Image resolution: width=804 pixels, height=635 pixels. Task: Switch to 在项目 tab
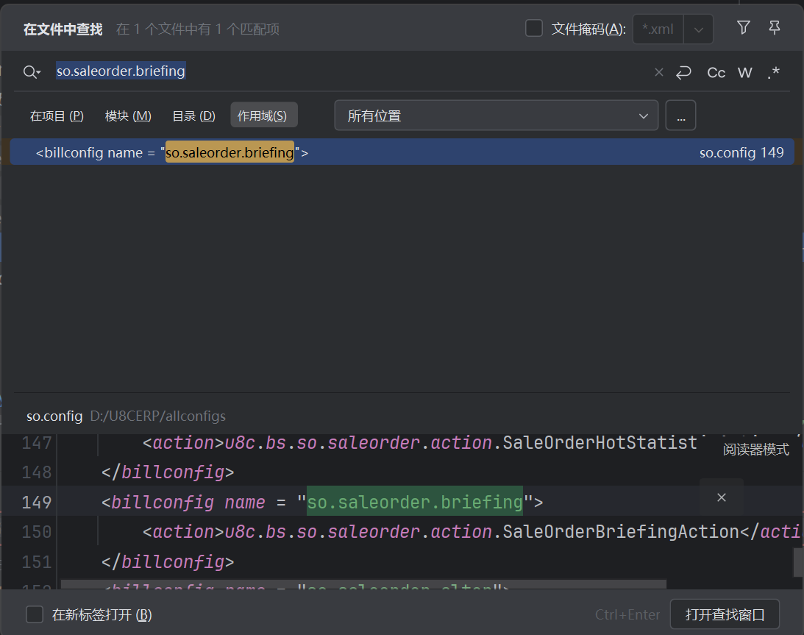pyautogui.click(x=57, y=116)
